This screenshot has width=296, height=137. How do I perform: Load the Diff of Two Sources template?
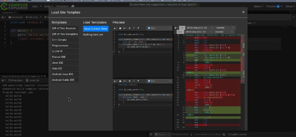tap(65, 28)
